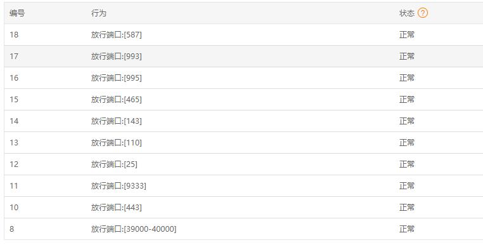Click the 状态 column header label
Screen dimensions: 483x247
[x=406, y=13]
